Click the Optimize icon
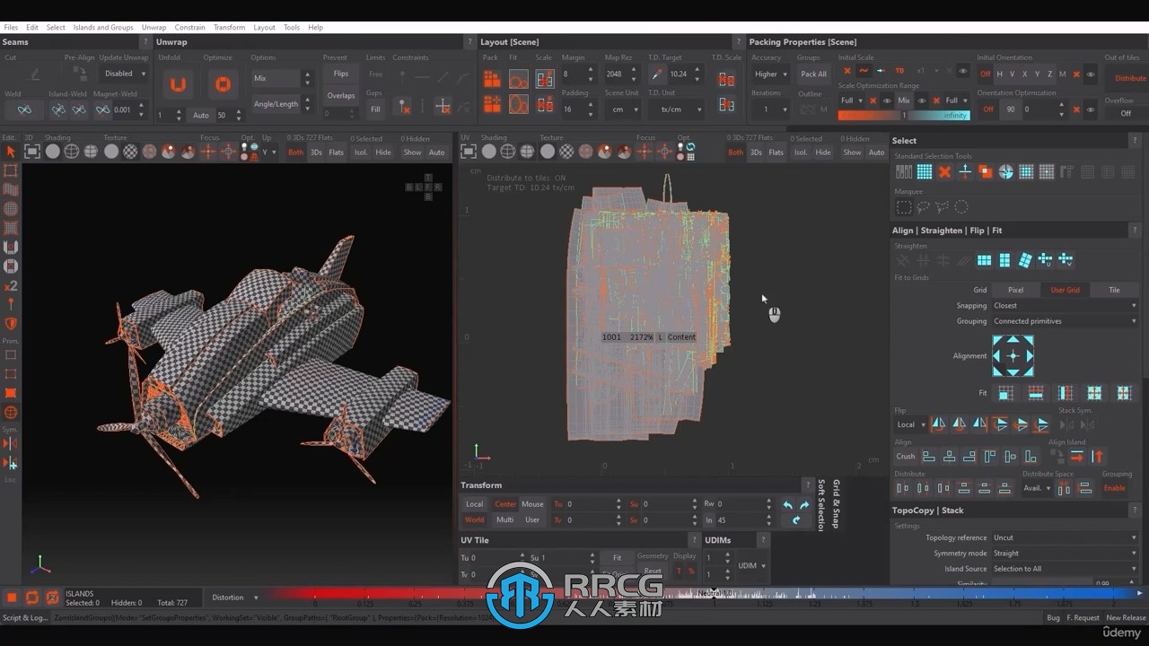The width and height of the screenshot is (1149, 646). pos(222,85)
